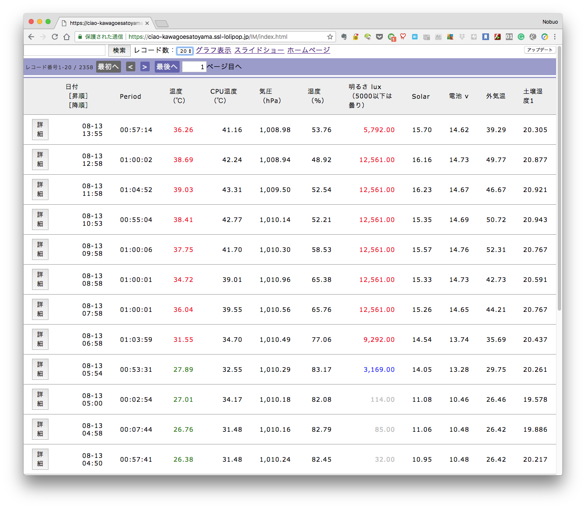Click the gray brightness value 114.00
Image resolution: width=586 pixels, height=509 pixels.
tap(383, 400)
